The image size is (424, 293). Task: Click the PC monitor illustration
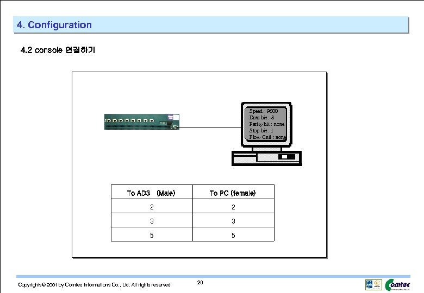click(266, 125)
